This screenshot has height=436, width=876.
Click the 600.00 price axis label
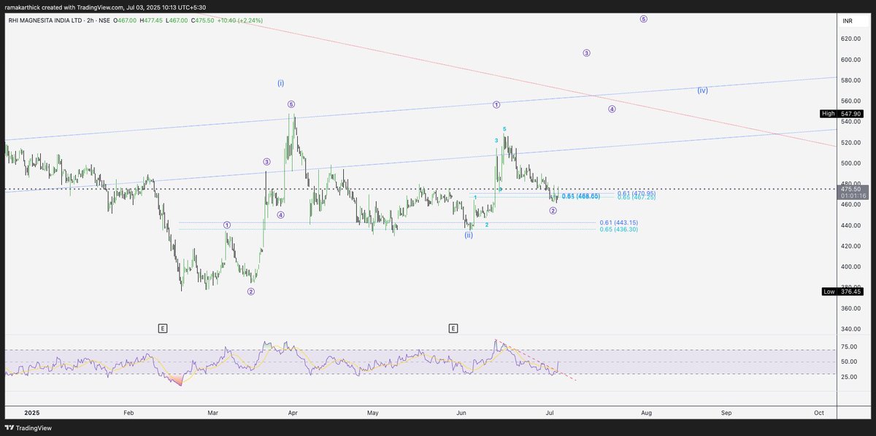pos(851,60)
